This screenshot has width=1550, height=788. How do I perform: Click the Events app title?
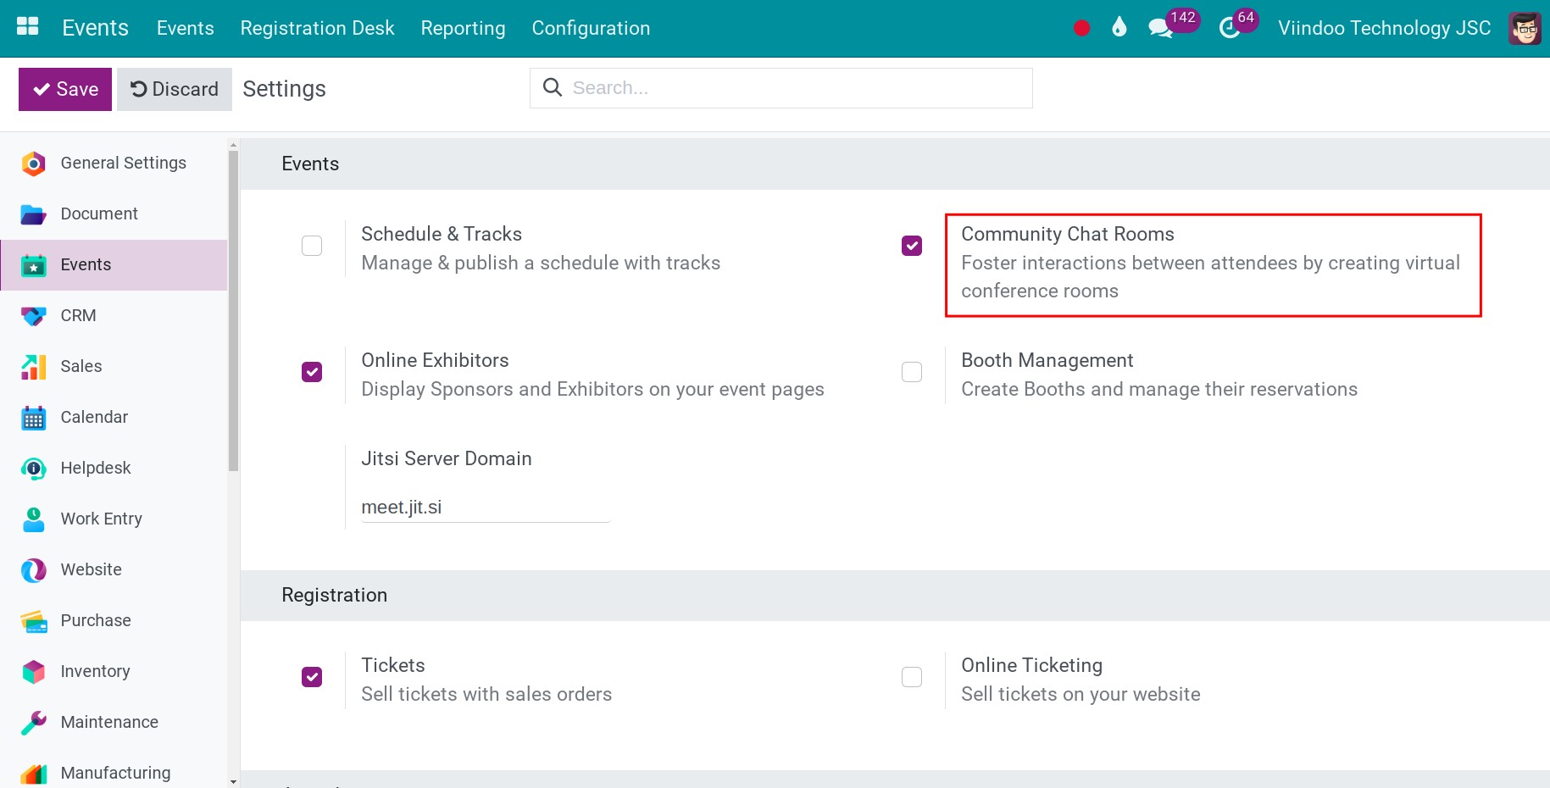pos(95,28)
